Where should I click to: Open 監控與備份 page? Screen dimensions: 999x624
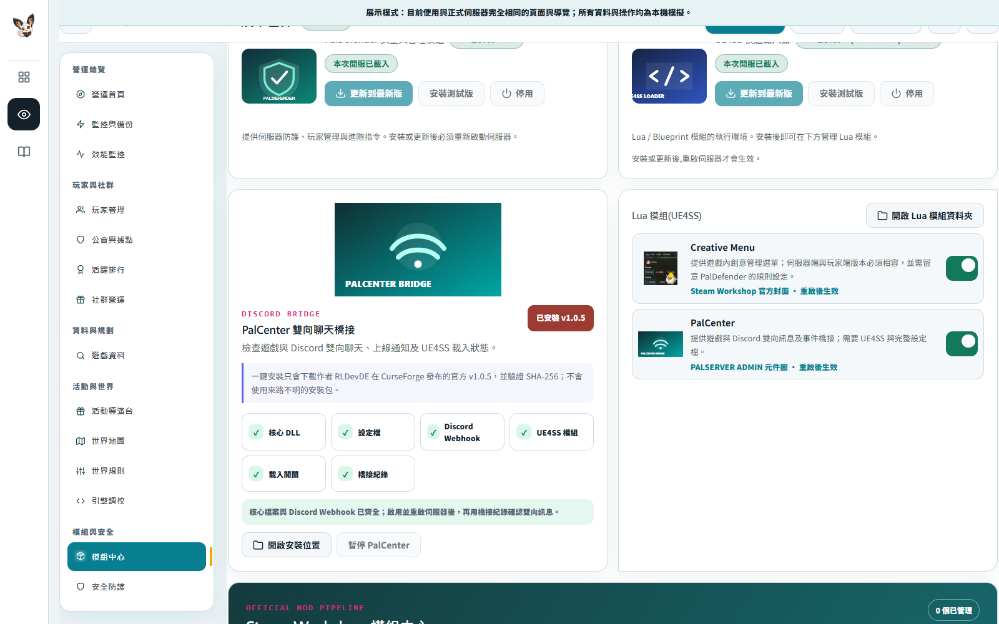[137, 124]
